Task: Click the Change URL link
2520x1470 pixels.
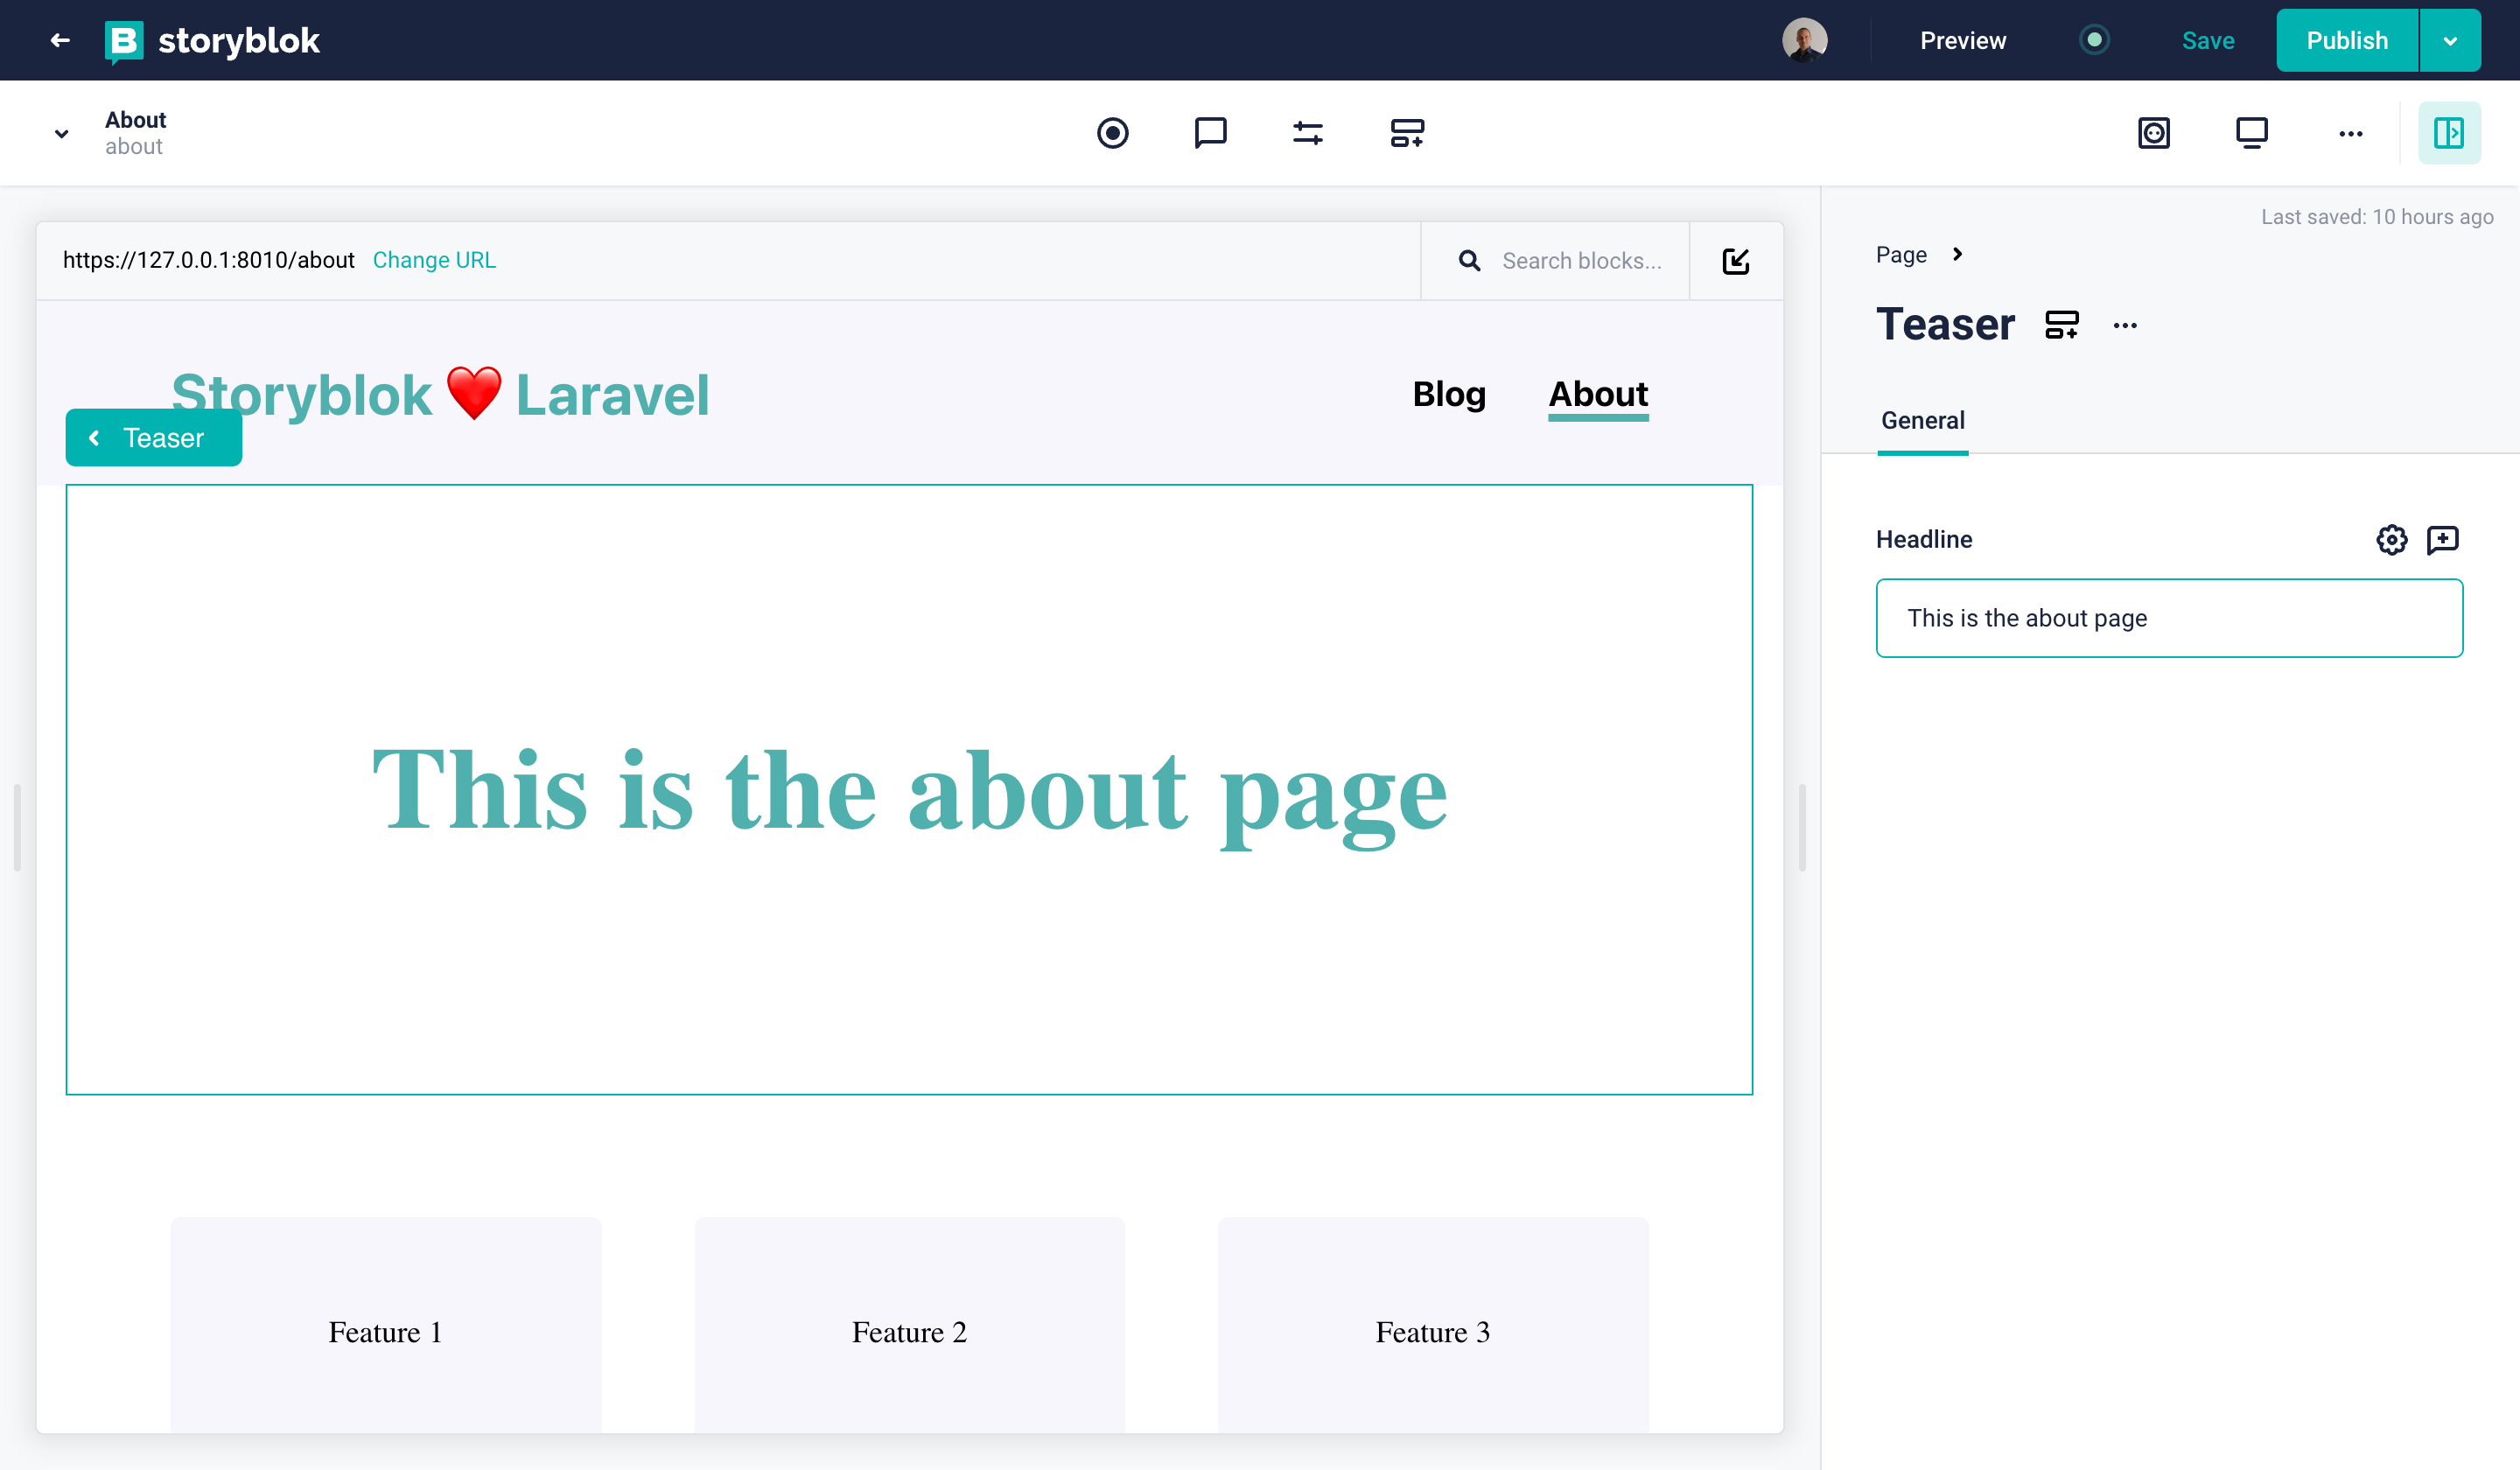Action: click(434, 260)
